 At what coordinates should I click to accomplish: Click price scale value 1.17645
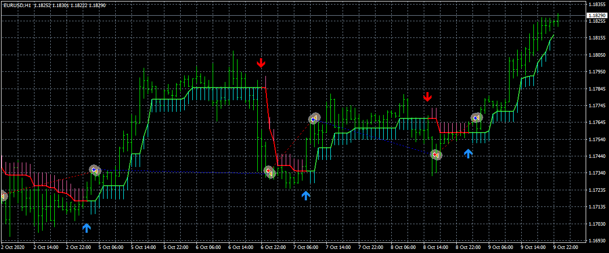[596, 122]
